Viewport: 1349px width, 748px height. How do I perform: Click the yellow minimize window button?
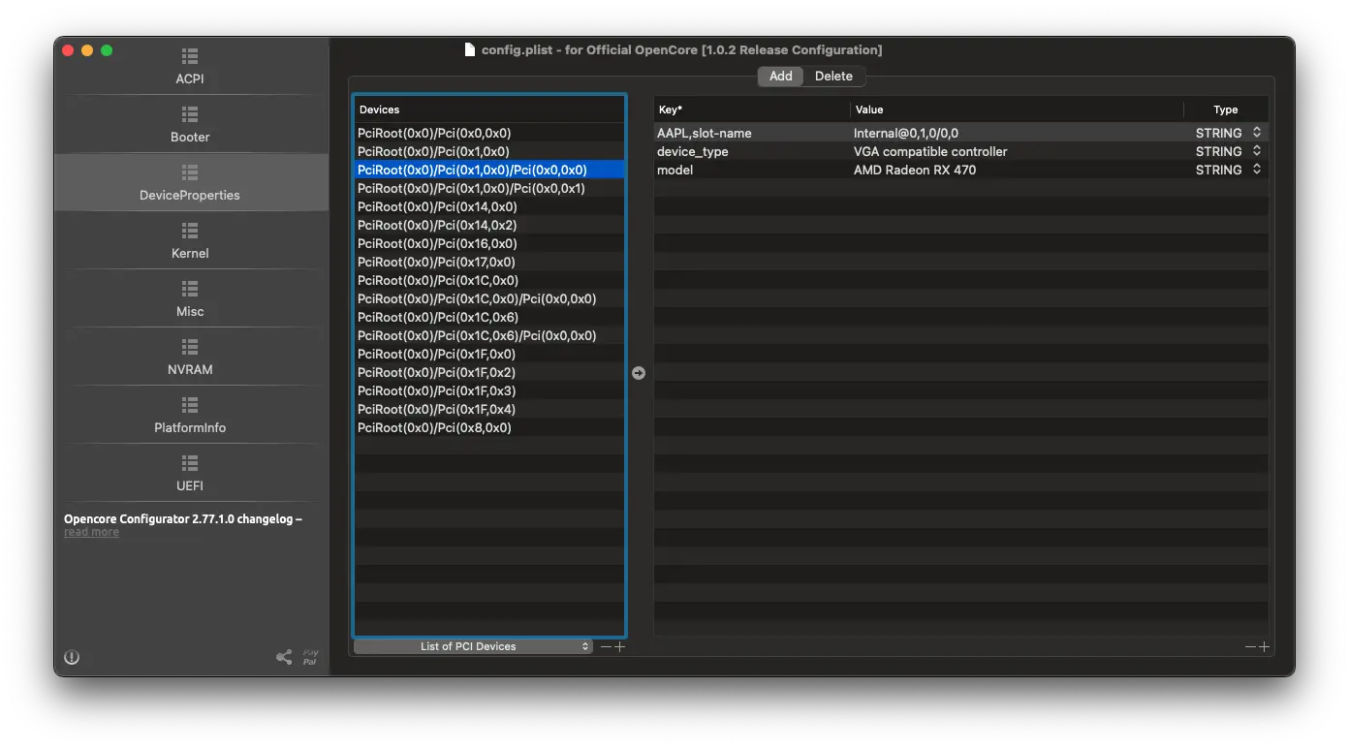87,50
